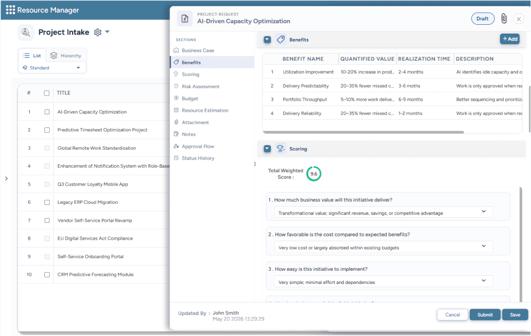Click the 9.6 total weighted score ring
The height and width of the screenshot is (336, 531).
pyautogui.click(x=314, y=174)
